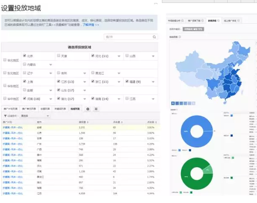Check the 天津 checkbox
This screenshot has width=257, height=203.
pyautogui.click(x=58, y=55)
